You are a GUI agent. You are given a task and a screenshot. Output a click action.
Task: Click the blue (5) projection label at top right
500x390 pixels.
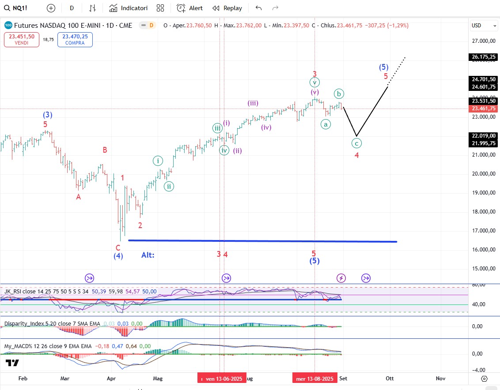coord(383,67)
